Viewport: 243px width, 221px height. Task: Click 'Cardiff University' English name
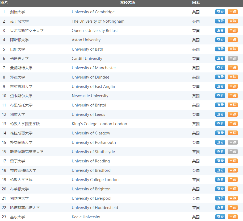[87, 59]
